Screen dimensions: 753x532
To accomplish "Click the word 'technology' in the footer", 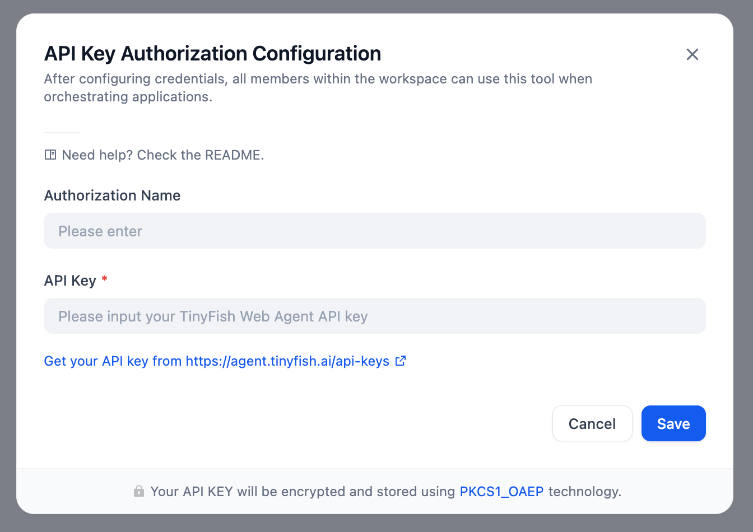I will click(x=584, y=492).
